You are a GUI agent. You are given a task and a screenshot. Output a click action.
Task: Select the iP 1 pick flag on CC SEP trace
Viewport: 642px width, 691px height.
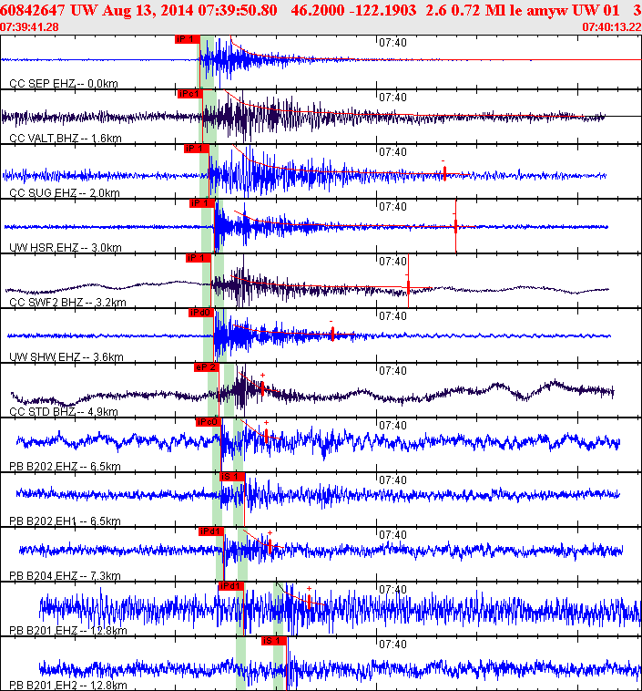click(188, 39)
